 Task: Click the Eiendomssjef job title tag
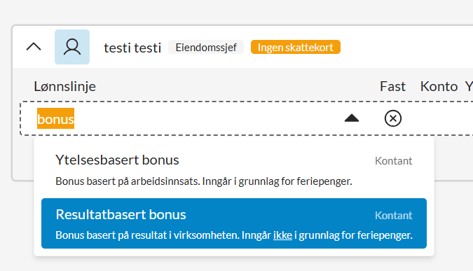pos(206,48)
